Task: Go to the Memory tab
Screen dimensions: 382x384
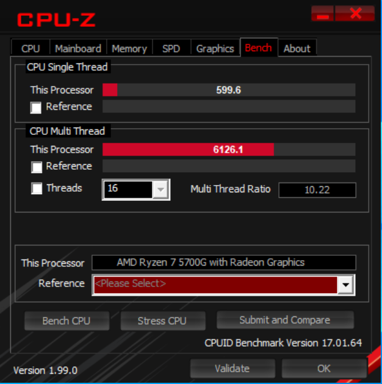Action: [129, 48]
